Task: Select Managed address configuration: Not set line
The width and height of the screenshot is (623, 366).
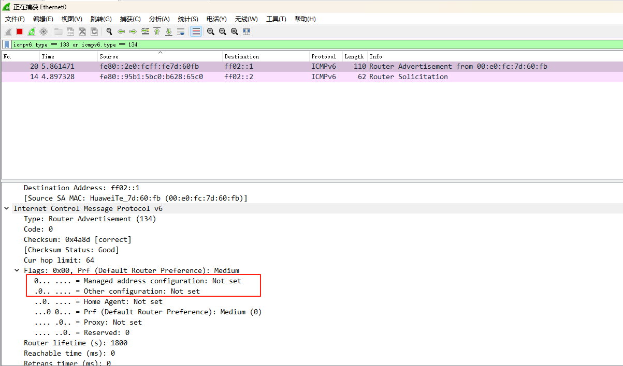Action: (138, 281)
